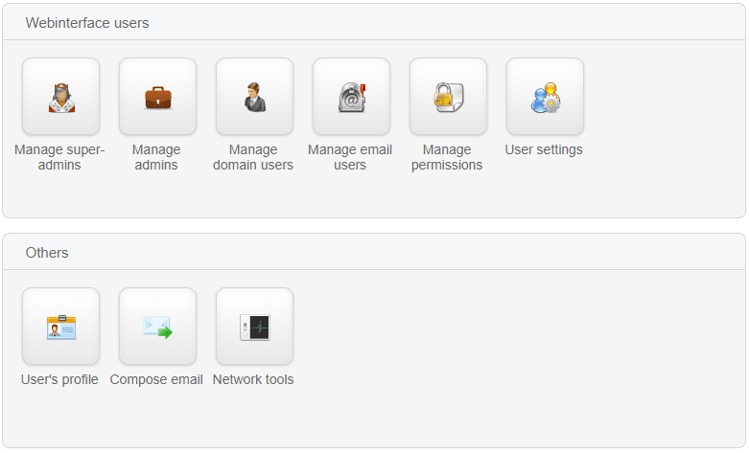The width and height of the screenshot is (749, 453).
Task: Open User settings gear icon
Action: (546, 97)
